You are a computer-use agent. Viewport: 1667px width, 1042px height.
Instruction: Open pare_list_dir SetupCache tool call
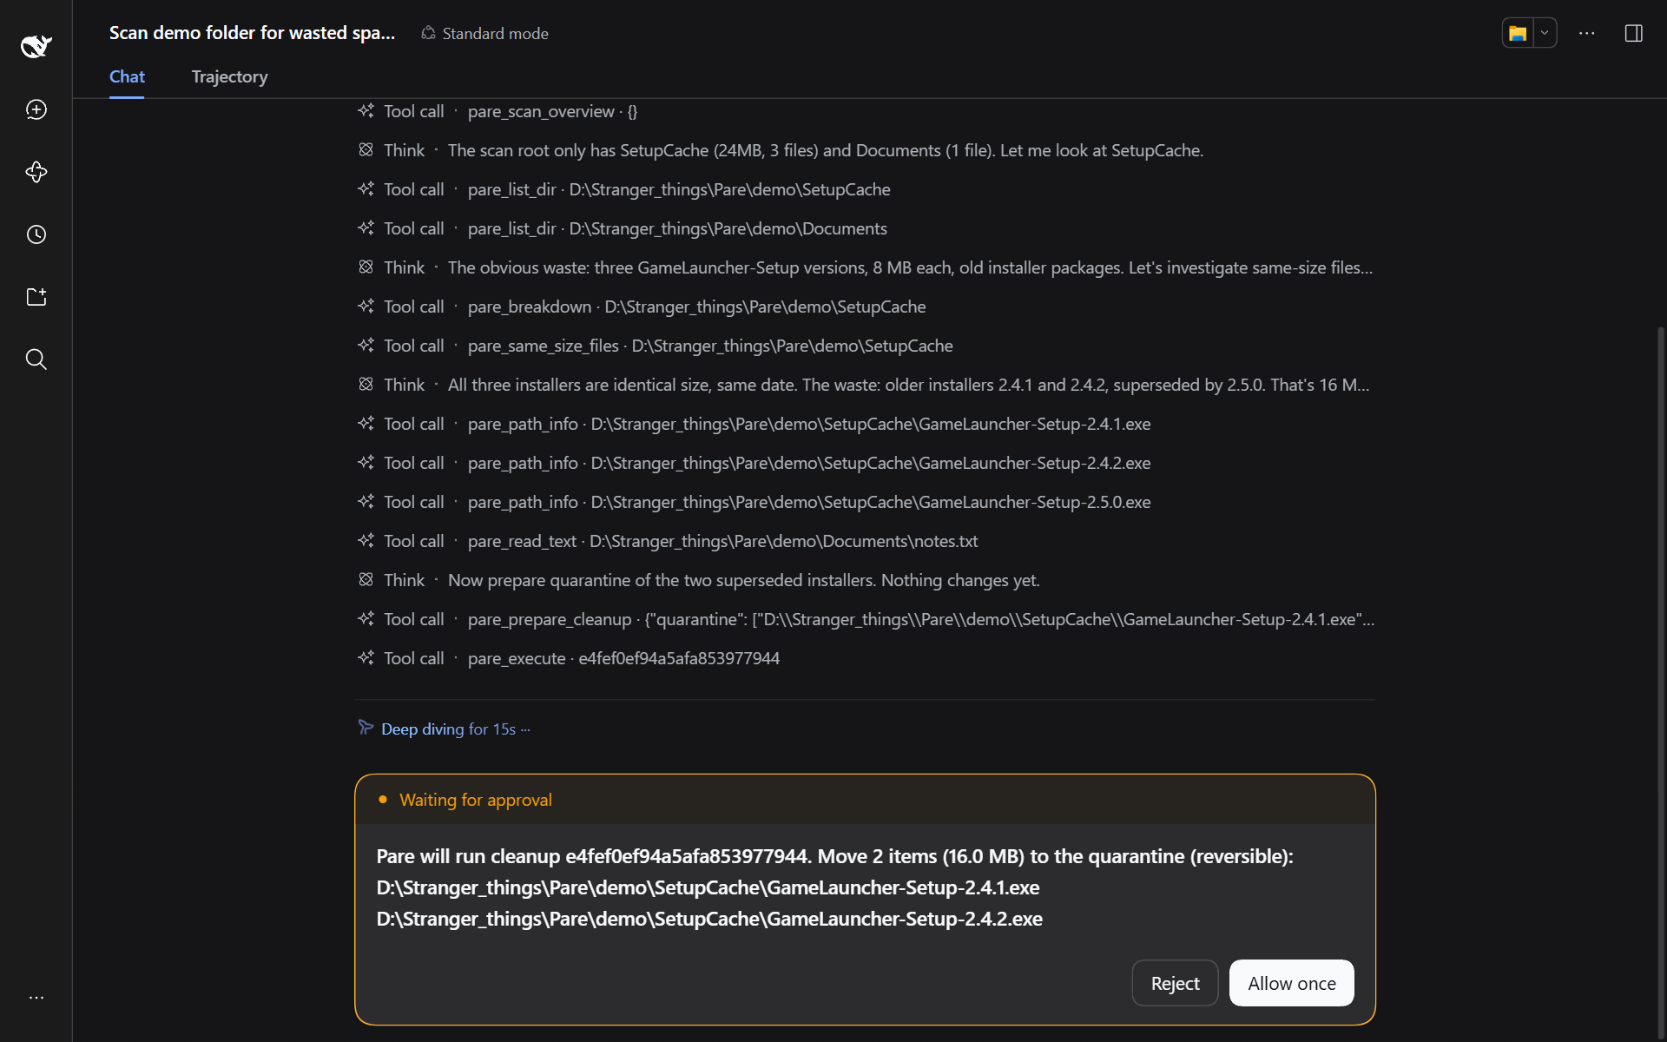(x=624, y=189)
